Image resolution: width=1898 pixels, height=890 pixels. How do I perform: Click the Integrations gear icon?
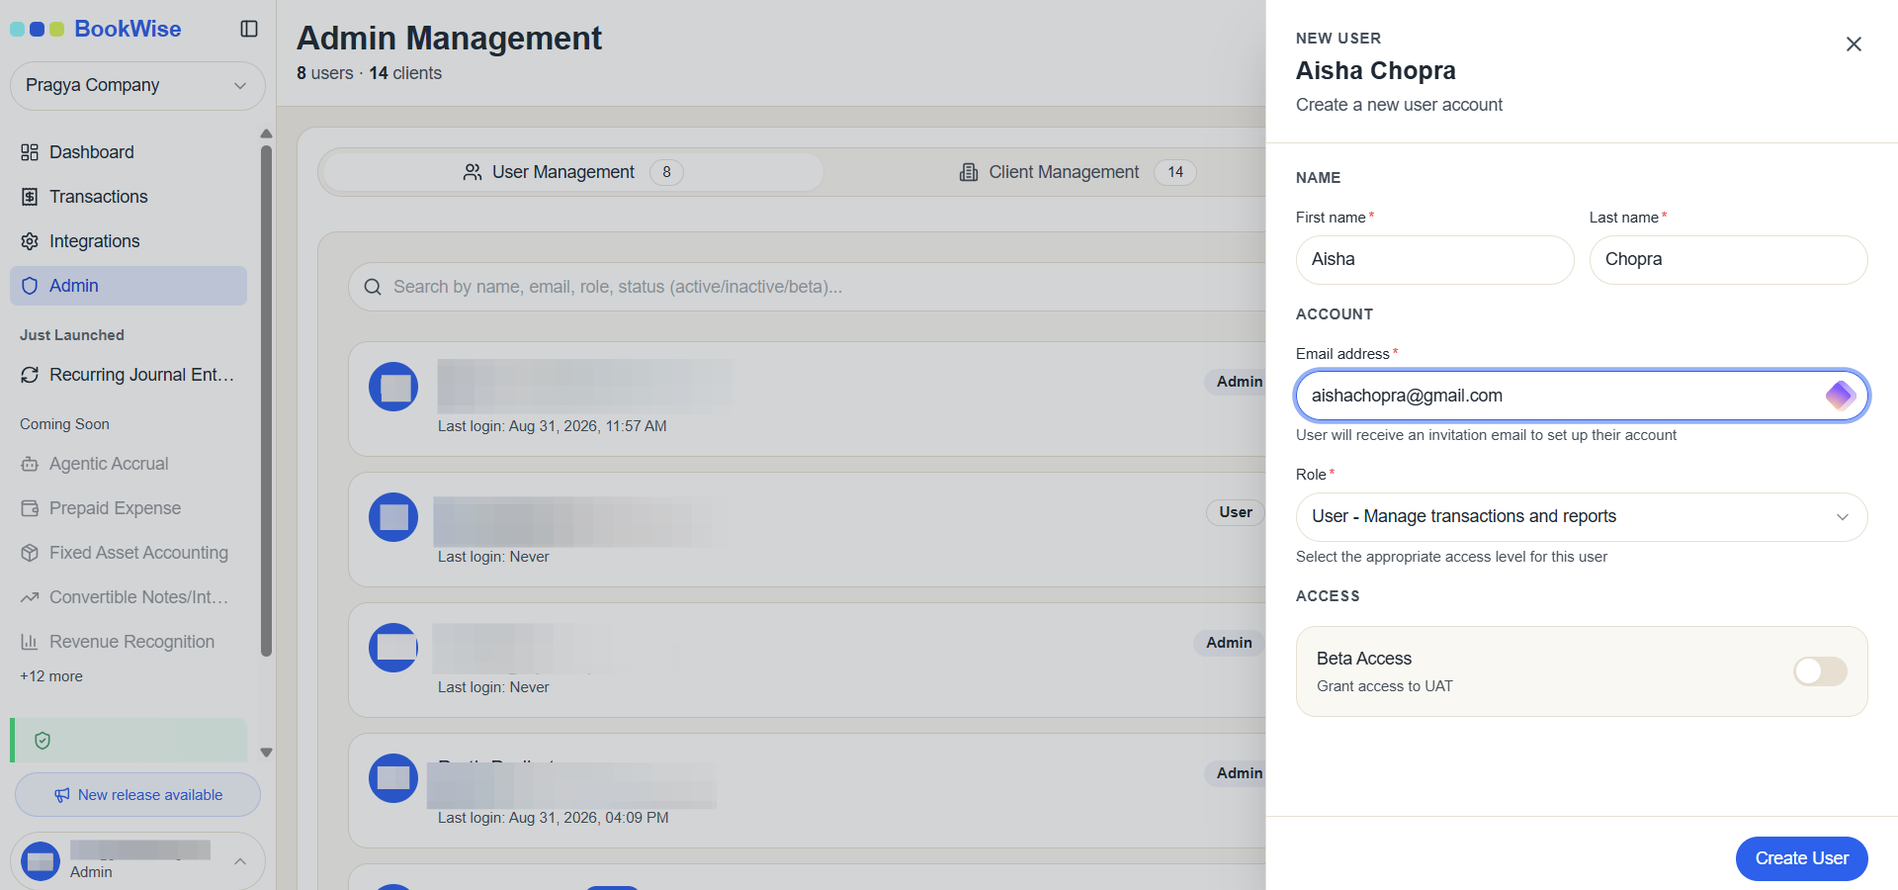tap(30, 241)
